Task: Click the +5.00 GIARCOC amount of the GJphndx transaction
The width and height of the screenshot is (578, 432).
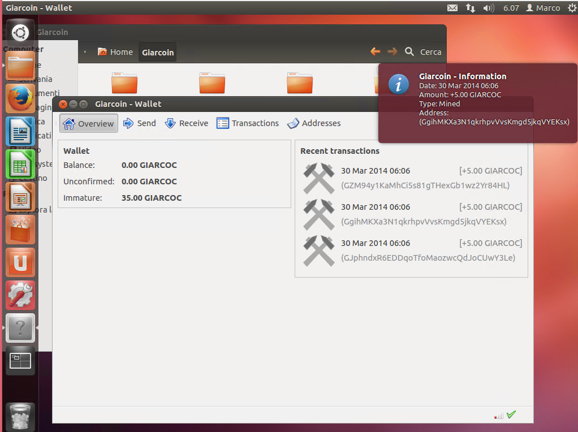Action: tap(491, 243)
